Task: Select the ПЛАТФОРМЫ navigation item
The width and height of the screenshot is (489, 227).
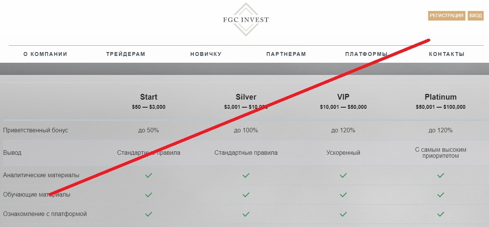Action: coord(366,54)
